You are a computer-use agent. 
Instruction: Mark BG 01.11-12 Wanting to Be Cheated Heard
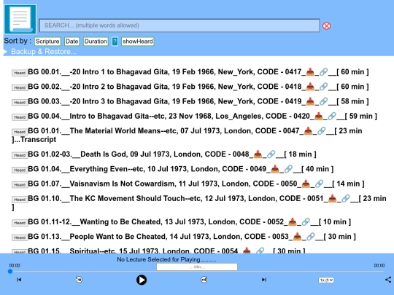[20, 223]
